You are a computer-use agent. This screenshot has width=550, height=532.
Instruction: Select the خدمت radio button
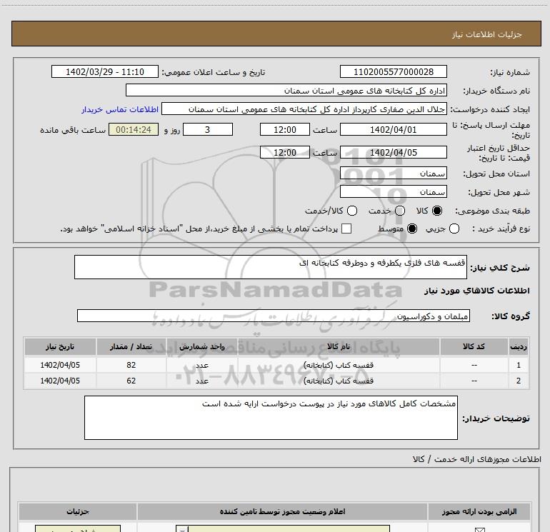[400, 211]
